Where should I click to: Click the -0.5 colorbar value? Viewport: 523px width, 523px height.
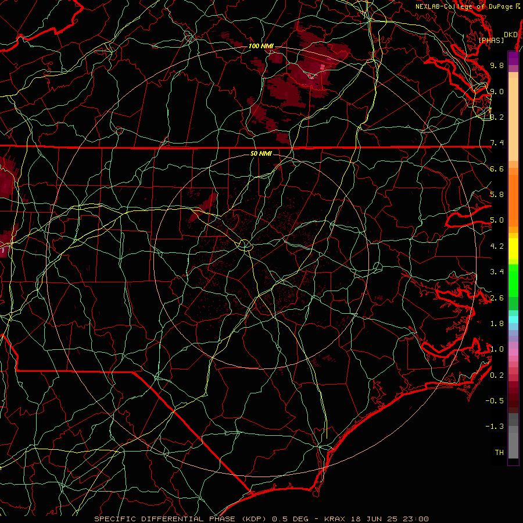tap(495, 400)
